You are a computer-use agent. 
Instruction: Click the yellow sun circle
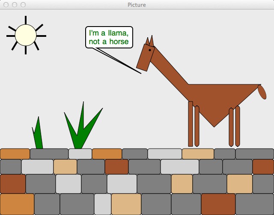[26, 35]
